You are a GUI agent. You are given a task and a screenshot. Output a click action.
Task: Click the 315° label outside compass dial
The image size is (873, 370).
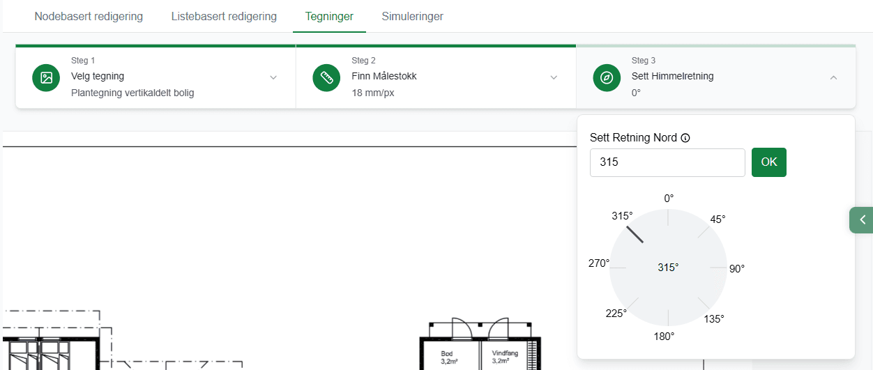tap(622, 216)
